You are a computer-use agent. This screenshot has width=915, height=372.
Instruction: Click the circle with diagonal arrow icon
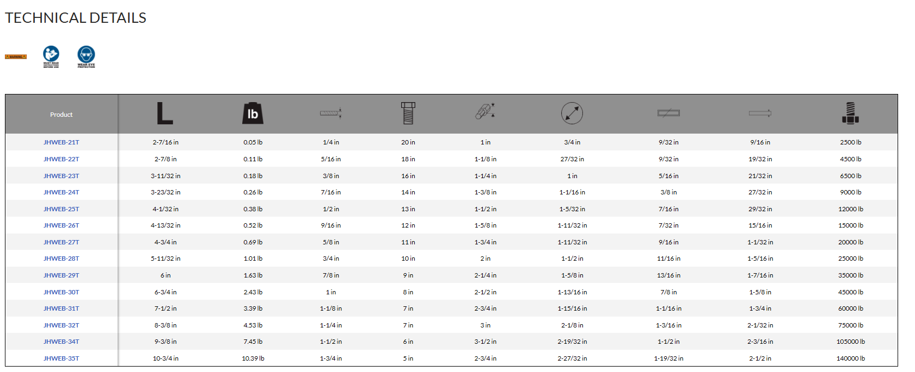[x=572, y=113]
